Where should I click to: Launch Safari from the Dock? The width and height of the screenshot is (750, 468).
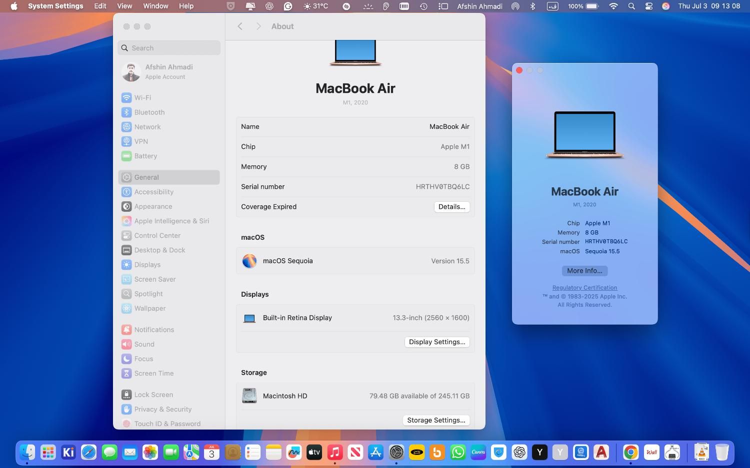click(89, 453)
